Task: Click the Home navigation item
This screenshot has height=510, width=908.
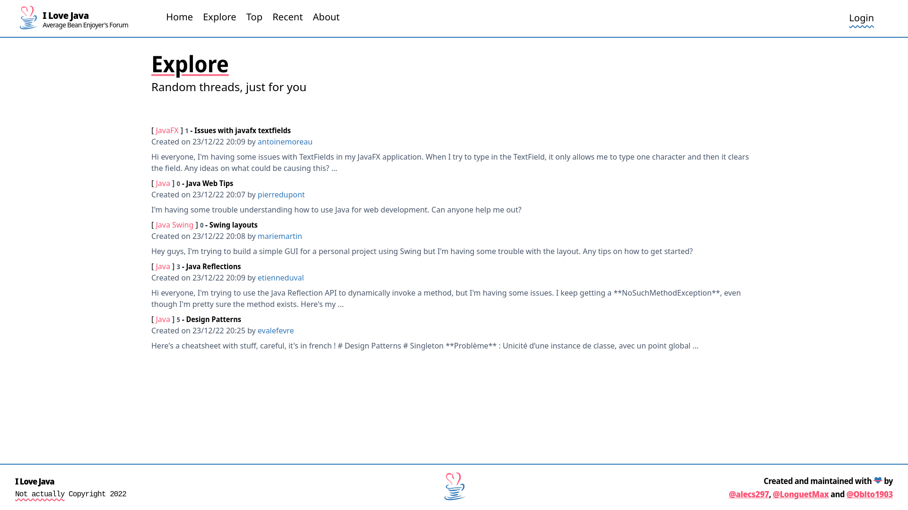Action: [179, 17]
